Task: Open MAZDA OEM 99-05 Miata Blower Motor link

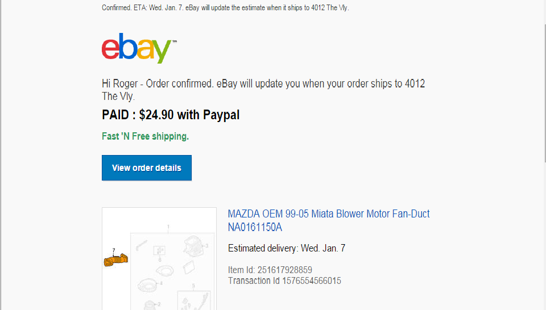Action: (x=329, y=214)
